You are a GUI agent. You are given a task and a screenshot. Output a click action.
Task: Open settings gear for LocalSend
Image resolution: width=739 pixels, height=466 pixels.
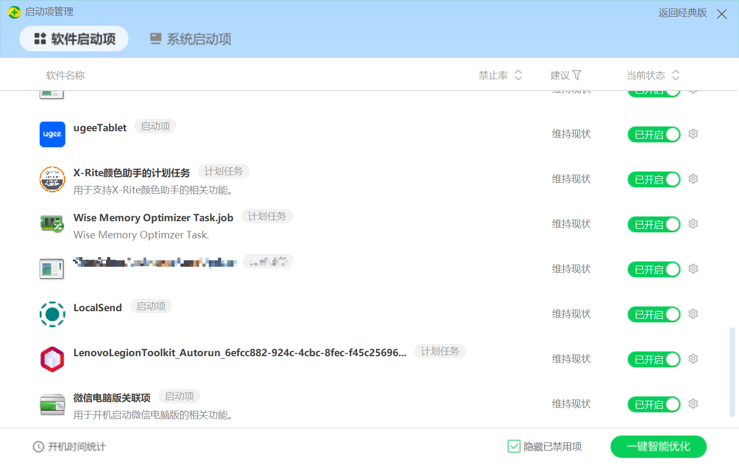click(x=693, y=314)
